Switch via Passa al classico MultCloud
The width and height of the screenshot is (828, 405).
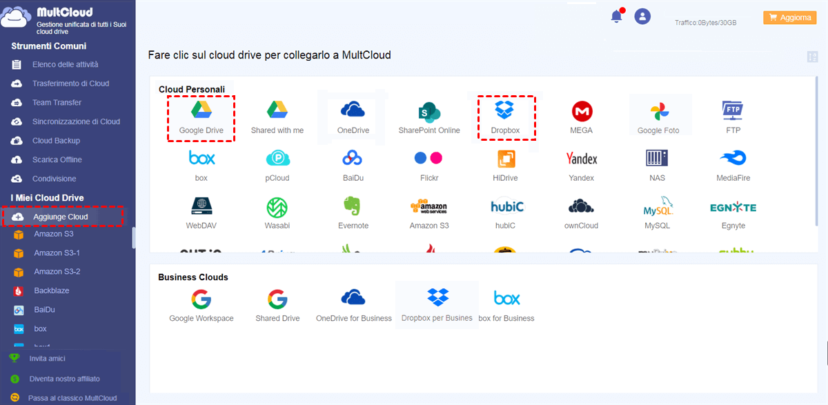coord(72,398)
